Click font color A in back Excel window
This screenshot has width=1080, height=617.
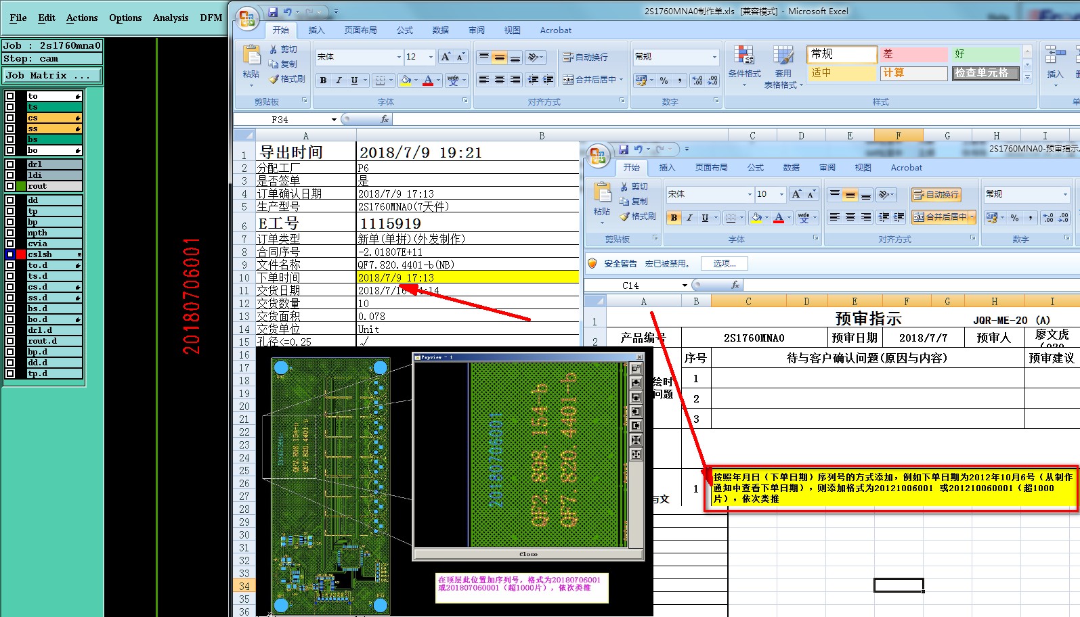[x=428, y=81]
